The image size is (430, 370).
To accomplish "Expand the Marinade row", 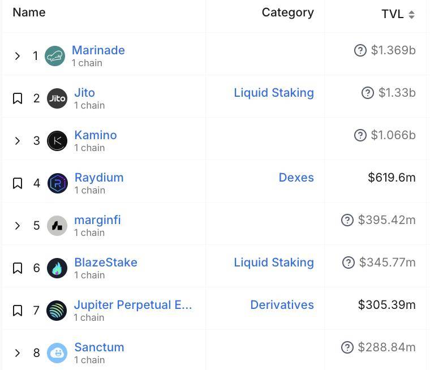I will click(x=18, y=56).
